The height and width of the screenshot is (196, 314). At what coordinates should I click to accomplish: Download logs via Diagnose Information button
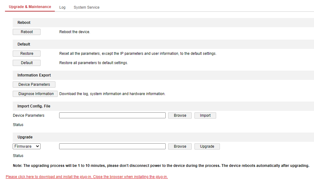[36, 94]
